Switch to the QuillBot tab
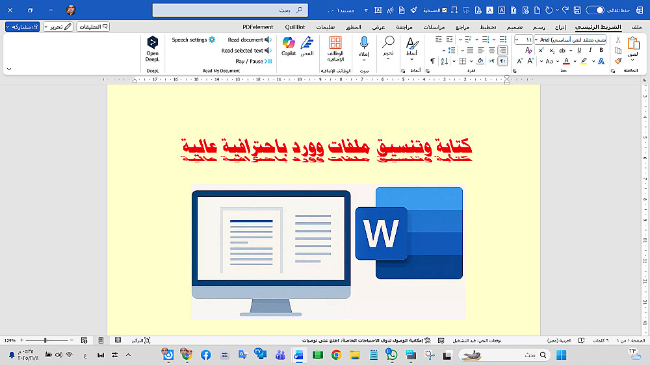 294,27
